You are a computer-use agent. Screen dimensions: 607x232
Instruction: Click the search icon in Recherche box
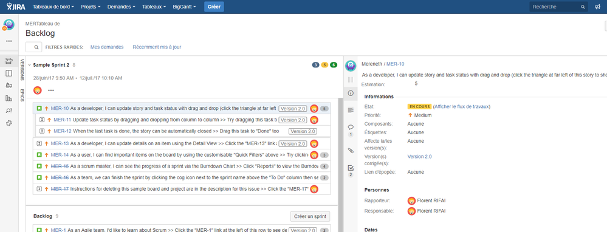(583, 7)
